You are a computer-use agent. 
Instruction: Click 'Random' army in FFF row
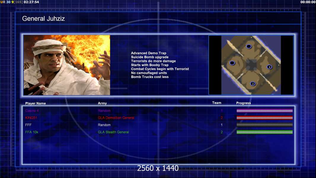(104, 125)
